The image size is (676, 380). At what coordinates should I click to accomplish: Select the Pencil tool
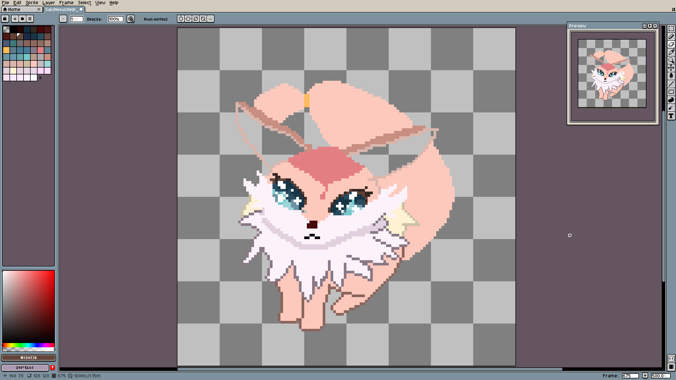pyautogui.click(x=671, y=36)
